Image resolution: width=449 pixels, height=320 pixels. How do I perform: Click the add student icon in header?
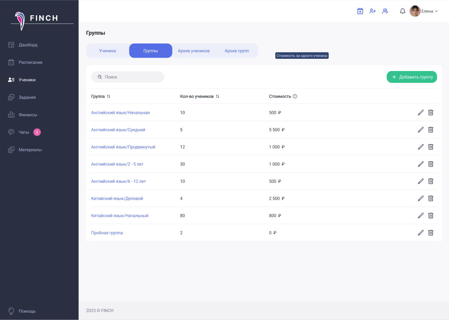373,11
